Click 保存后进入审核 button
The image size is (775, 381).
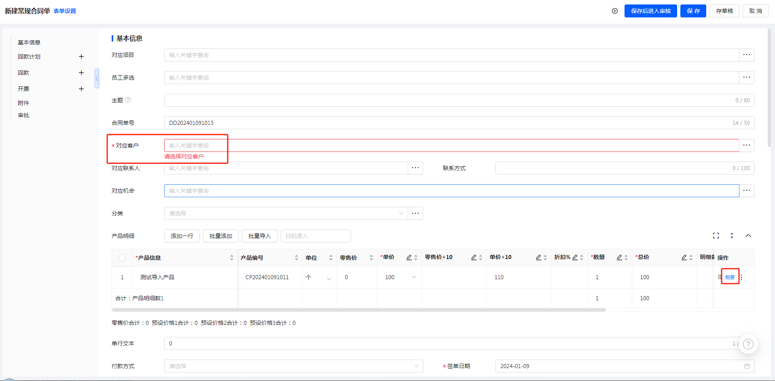[651, 11]
